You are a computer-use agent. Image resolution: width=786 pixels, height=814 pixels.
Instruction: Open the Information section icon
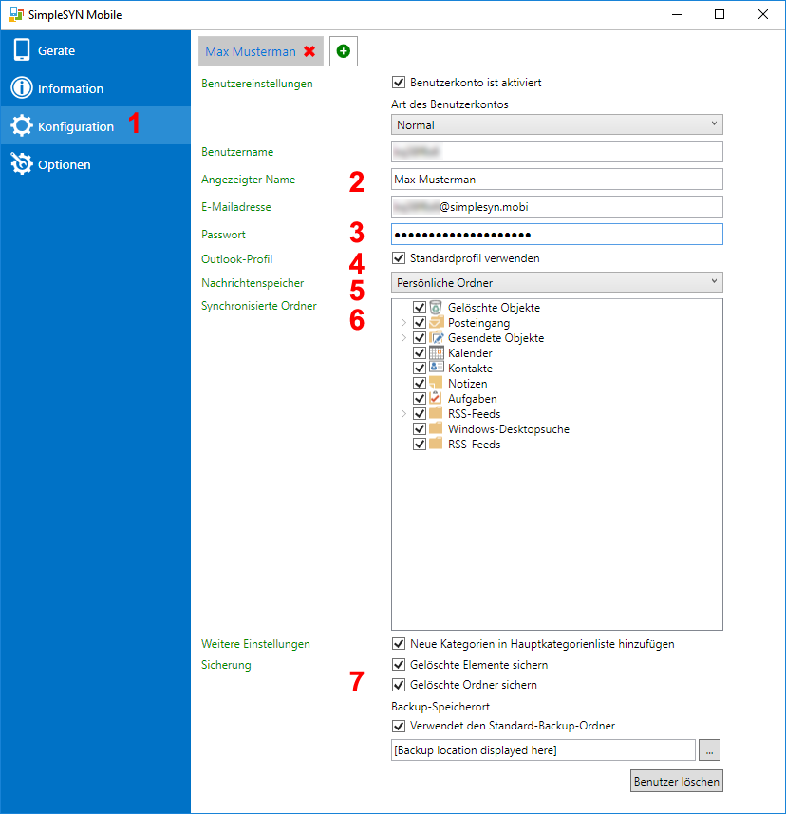(22, 88)
